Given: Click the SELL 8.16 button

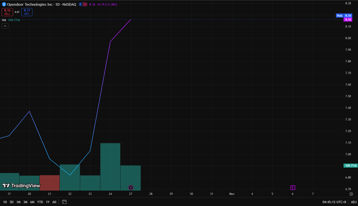Looking at the screenshot, I should tap(7, 12).
